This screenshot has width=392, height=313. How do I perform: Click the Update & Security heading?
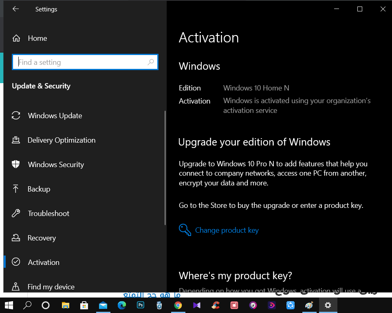[41, 86]
